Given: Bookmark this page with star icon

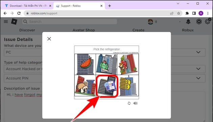Looking at the screenshot, I should pyautogui.click(x=179, y=13).
